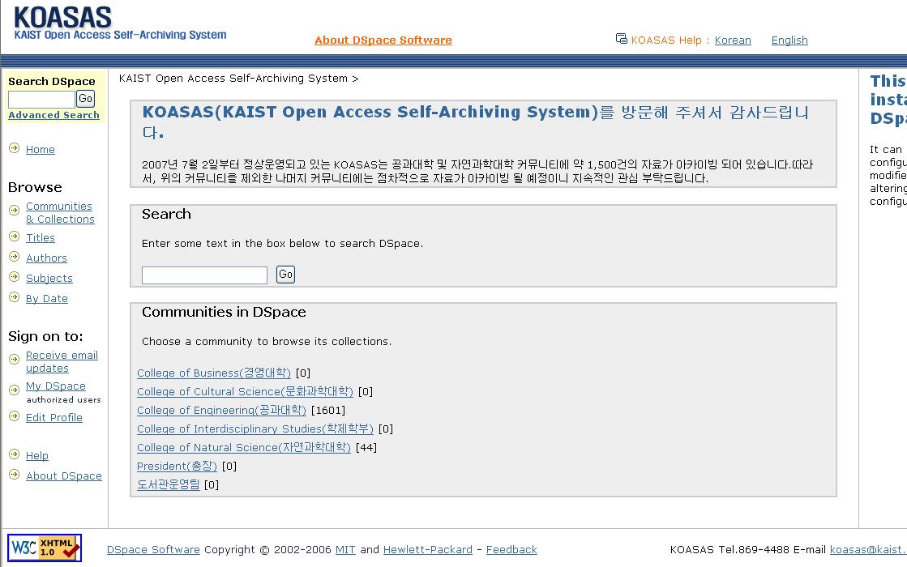Open Advanced Search
The width and height of the screenshot is (907, 567).
[53, 115]
